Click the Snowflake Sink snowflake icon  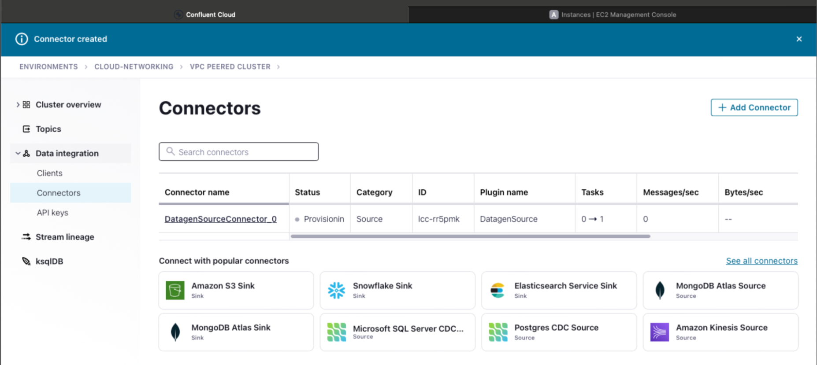click(x=337, y=290)
